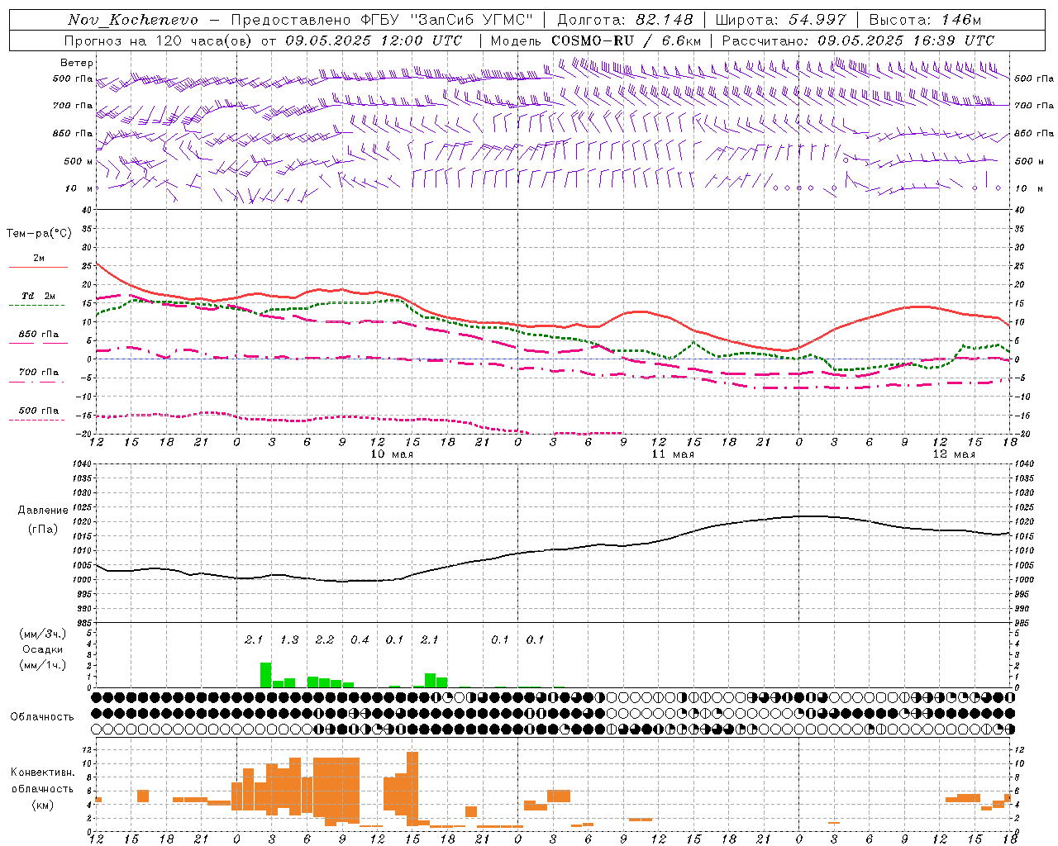
Task: Select the text Предоставлено ФГБУ "ЗапСиб УГМС"
Action: pyautogui.click(x=382, y=20)
